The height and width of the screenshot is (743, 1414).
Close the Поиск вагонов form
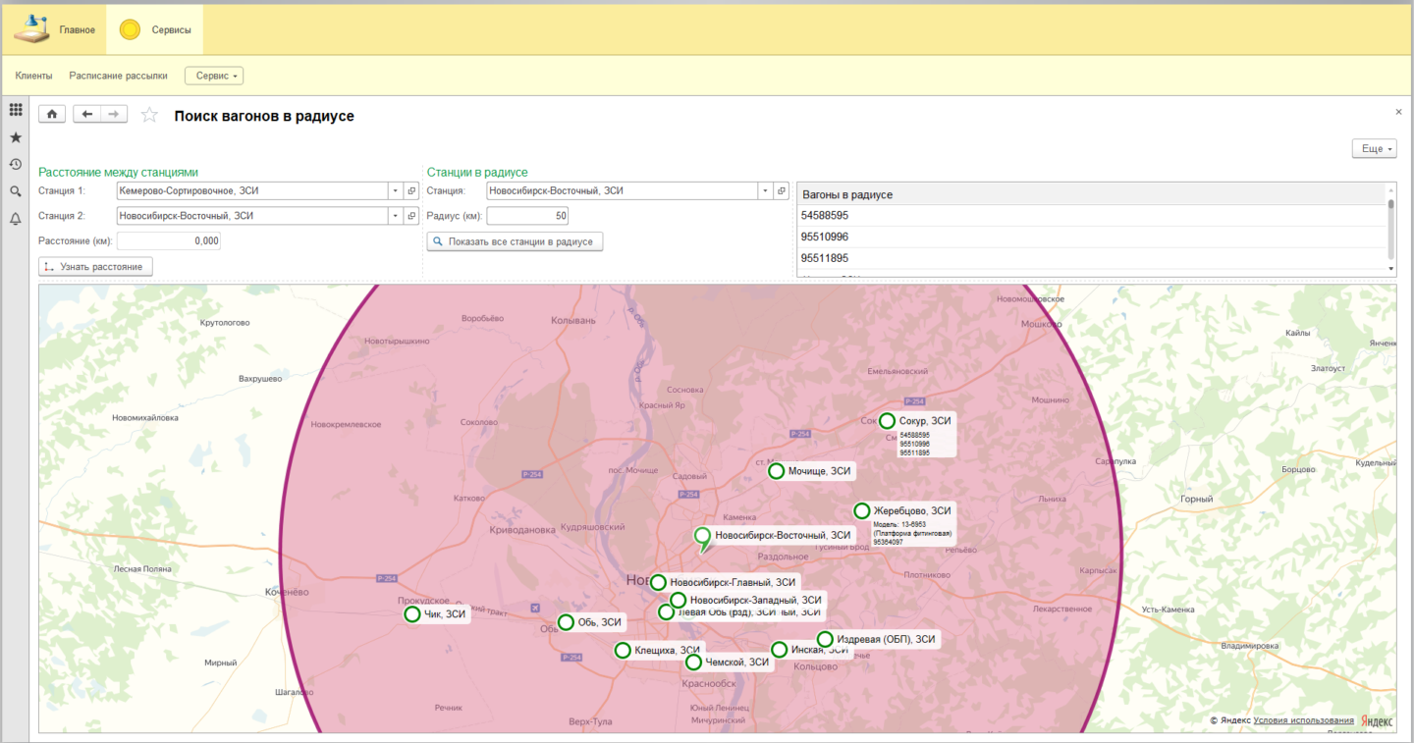(1398, 112)
